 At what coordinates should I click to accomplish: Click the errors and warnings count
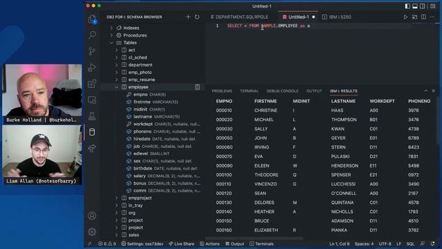(107, 243)
